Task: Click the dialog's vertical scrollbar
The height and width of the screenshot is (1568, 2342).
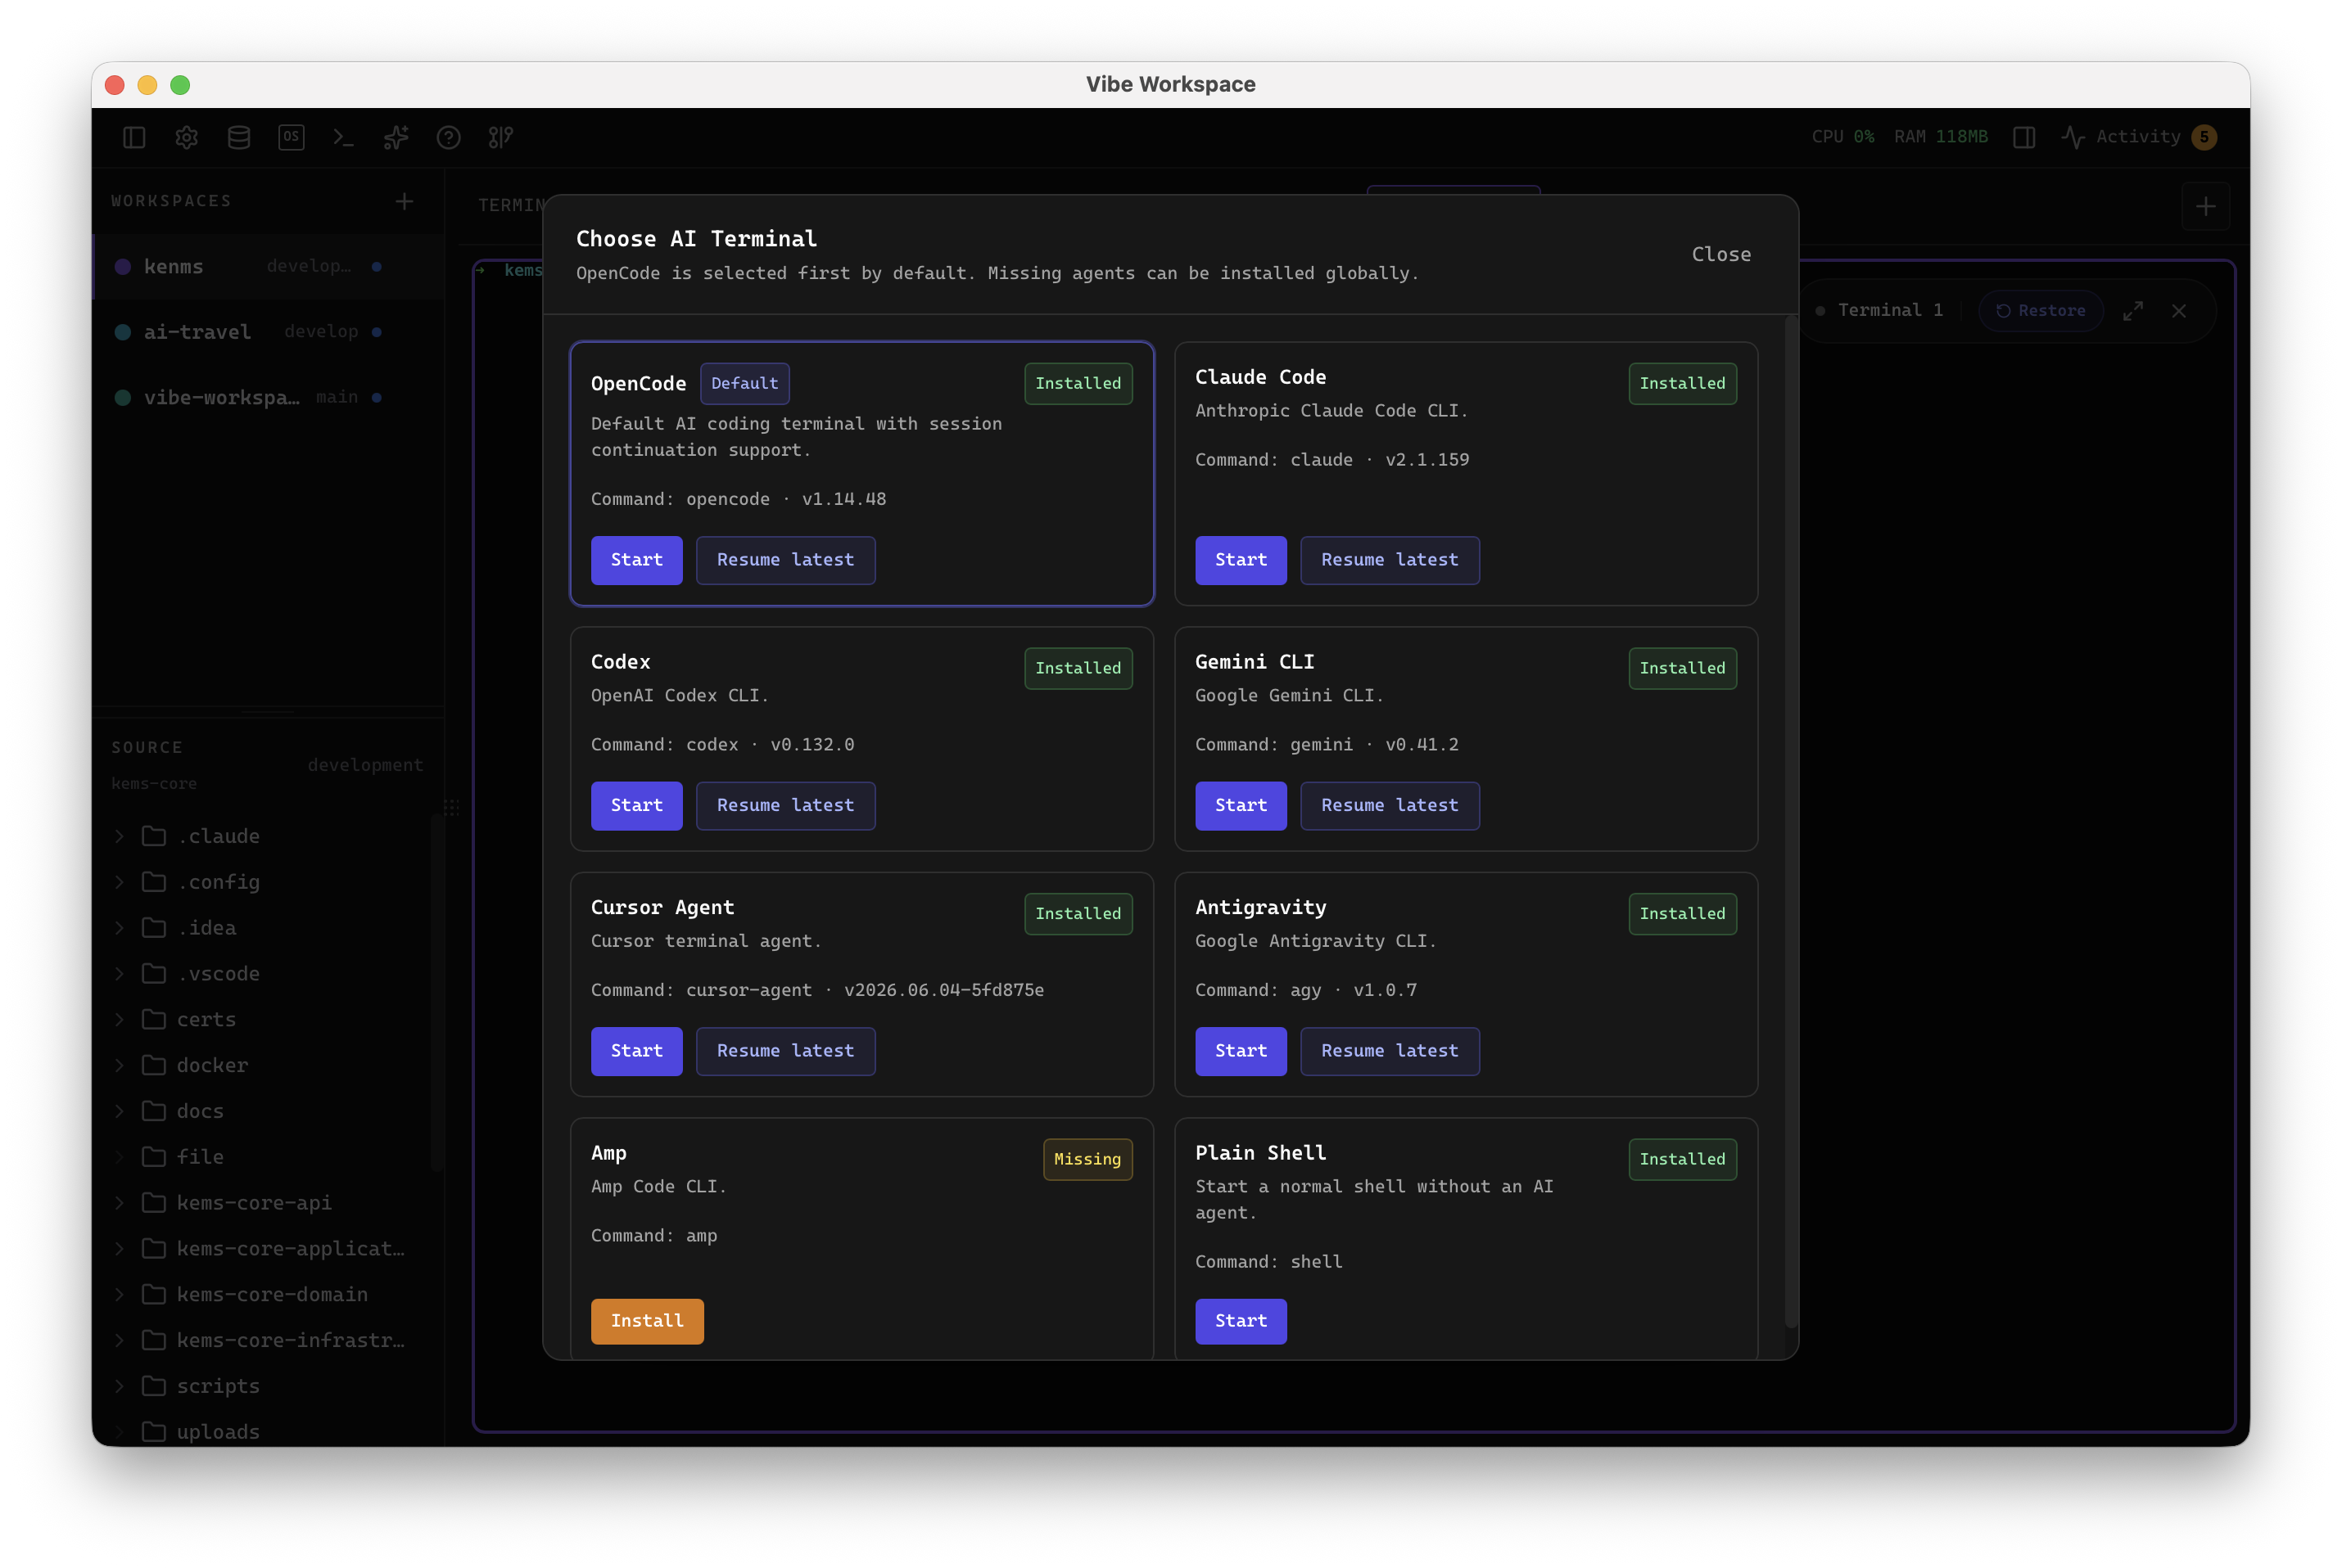Action: tap(1791, 820)
